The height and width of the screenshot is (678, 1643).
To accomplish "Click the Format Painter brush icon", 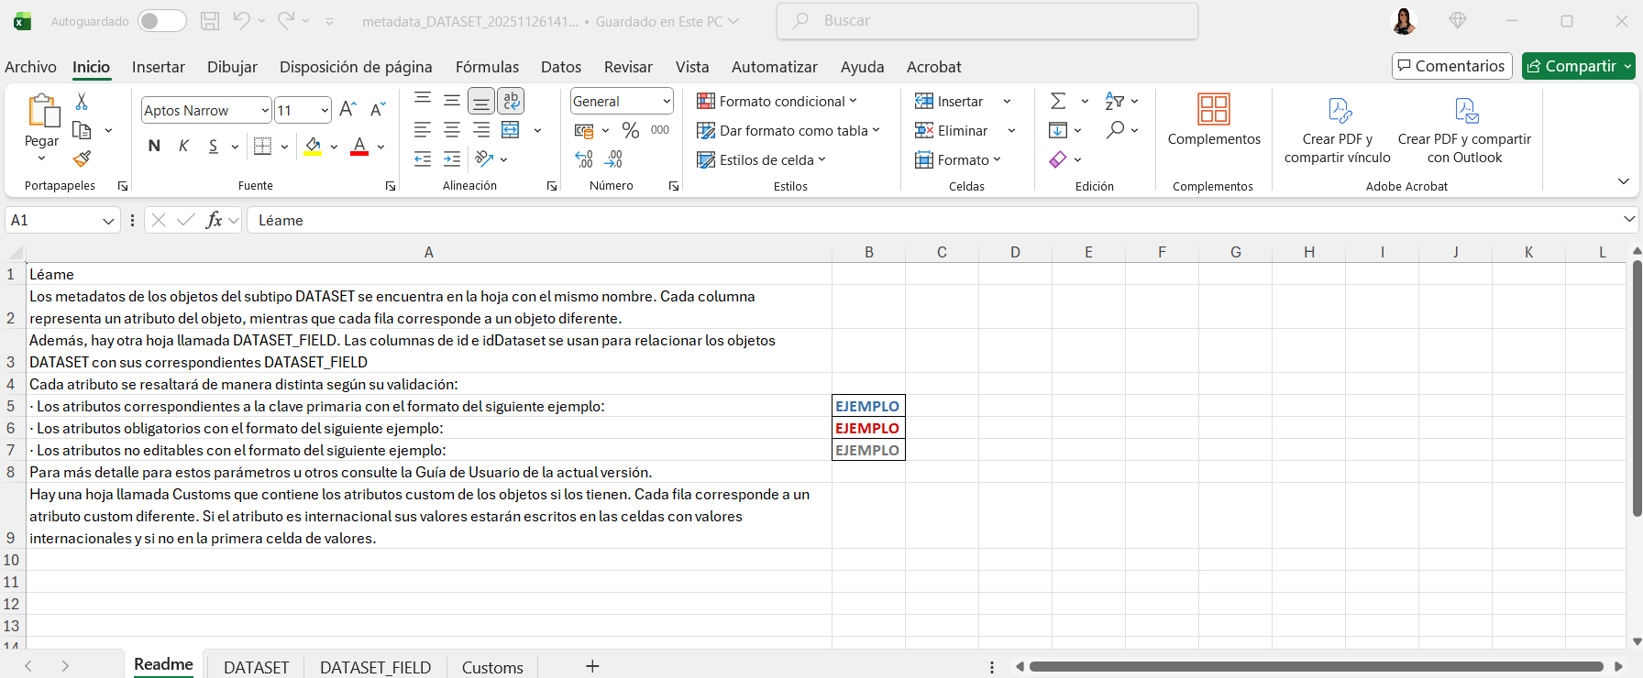I will (x=82, y=159).
